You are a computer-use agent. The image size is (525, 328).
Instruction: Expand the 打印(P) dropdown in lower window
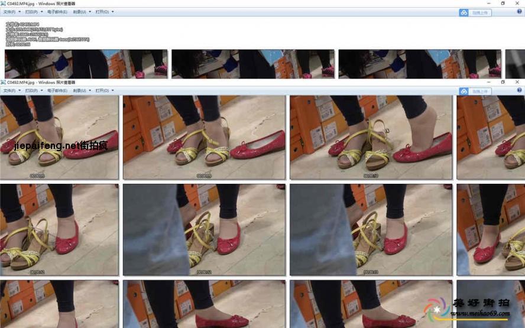(x=33, y=91)
